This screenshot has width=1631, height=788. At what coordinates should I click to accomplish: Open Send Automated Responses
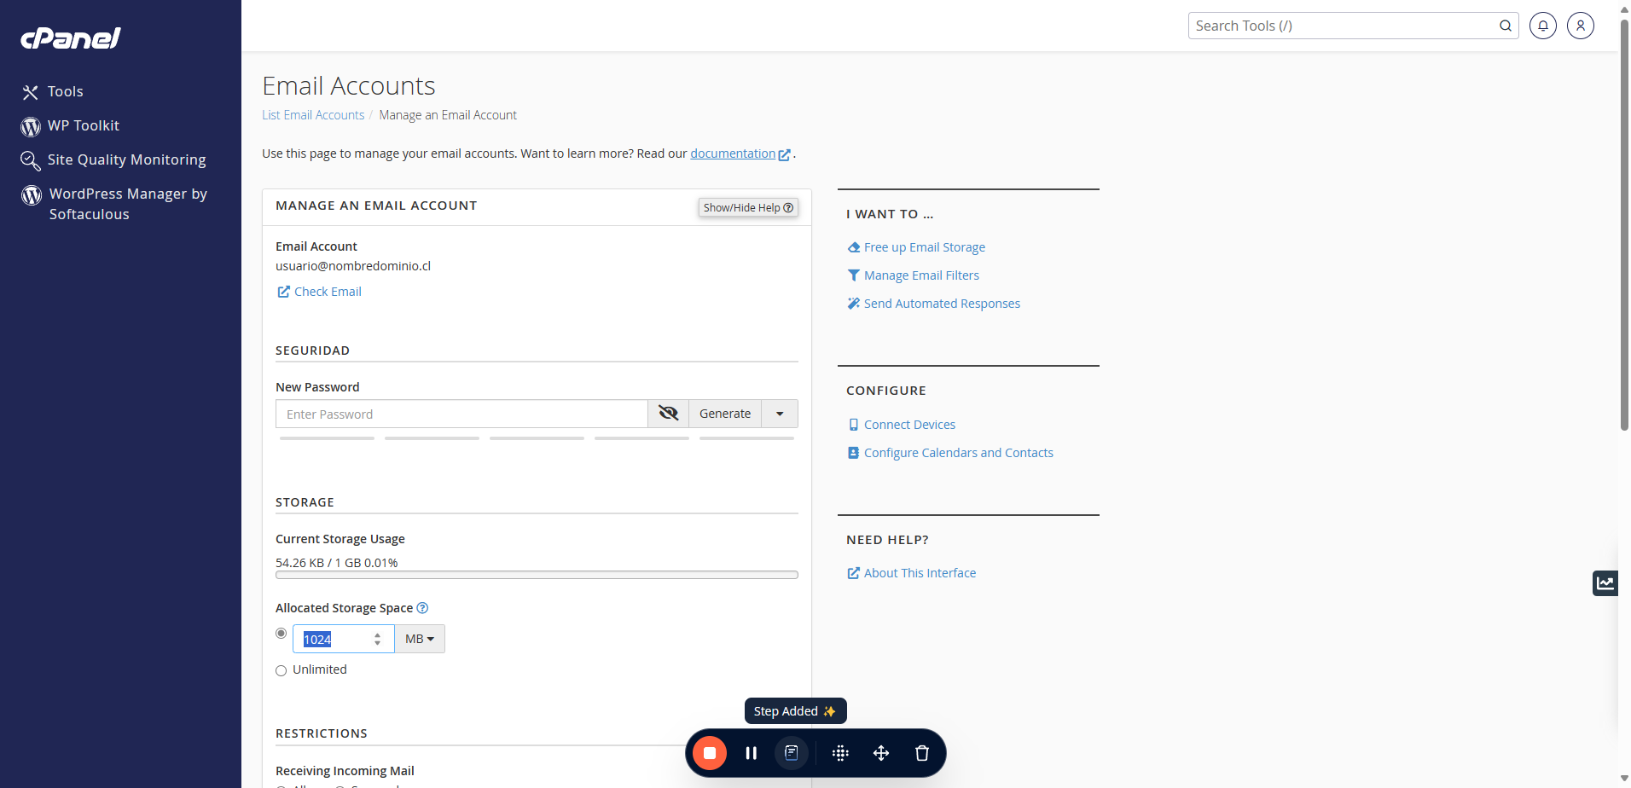tap(942, 304)
